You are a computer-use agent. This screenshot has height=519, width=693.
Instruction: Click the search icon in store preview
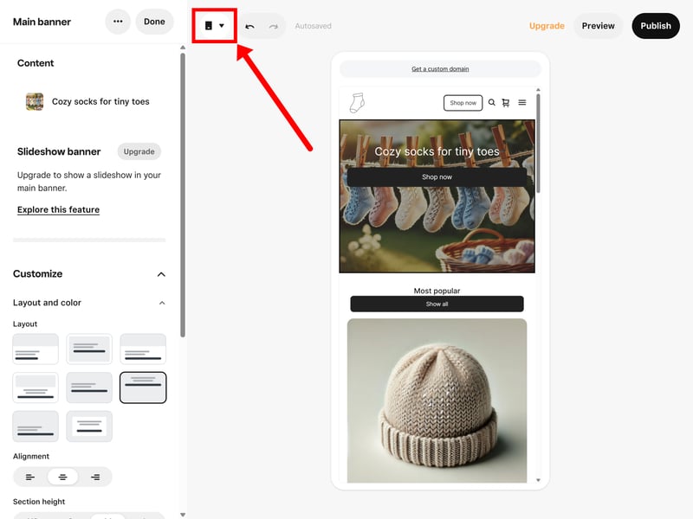492,103
